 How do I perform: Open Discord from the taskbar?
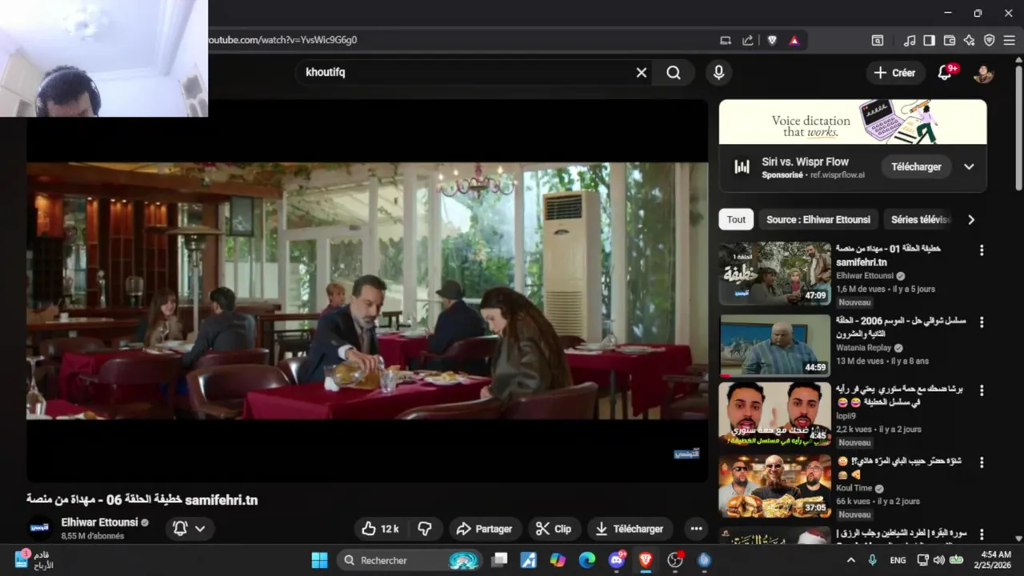point(617,560)
